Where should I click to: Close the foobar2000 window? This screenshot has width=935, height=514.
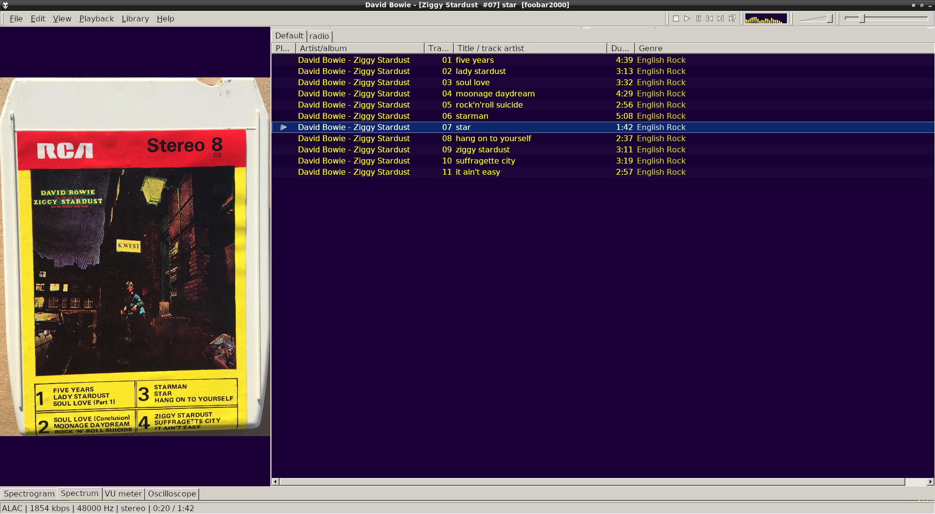[x=913, y=5]
